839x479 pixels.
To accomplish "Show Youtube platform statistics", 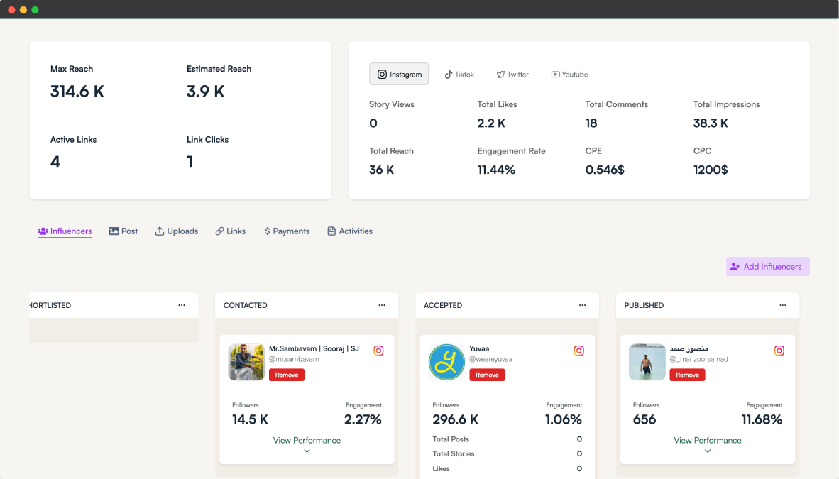I will tap(569, 75).
